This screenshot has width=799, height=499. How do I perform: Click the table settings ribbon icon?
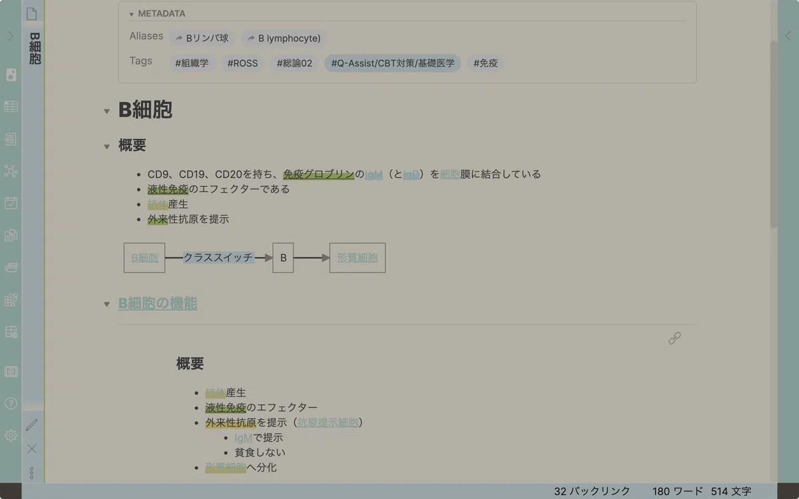[11, 331]
